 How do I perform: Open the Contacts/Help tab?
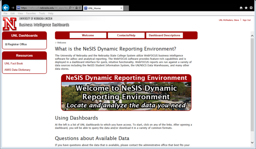pos(126,35)
